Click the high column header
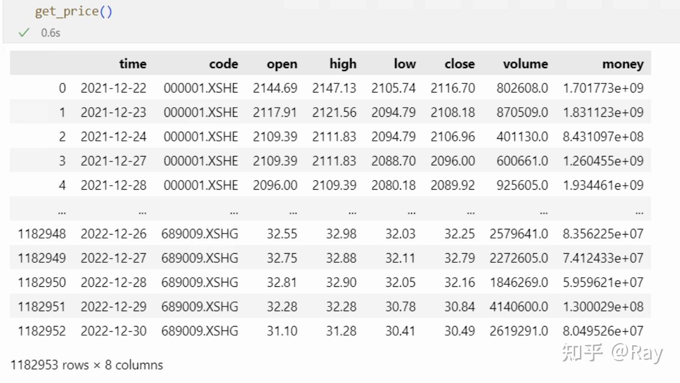Screen dimensions: 680x383 (342, 63)
